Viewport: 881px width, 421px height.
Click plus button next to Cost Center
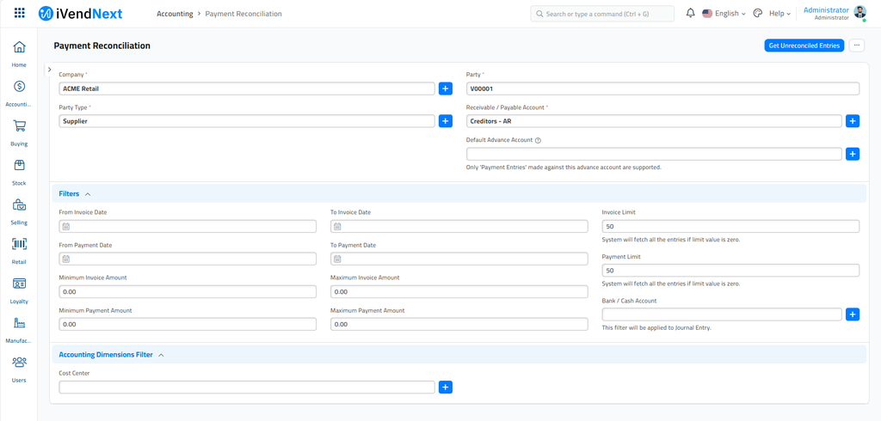[x=446, y=387]
